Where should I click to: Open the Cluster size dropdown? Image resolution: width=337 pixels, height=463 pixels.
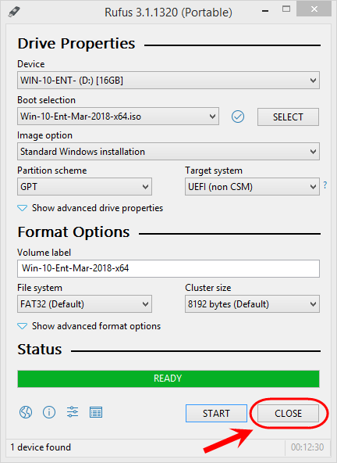252,303
